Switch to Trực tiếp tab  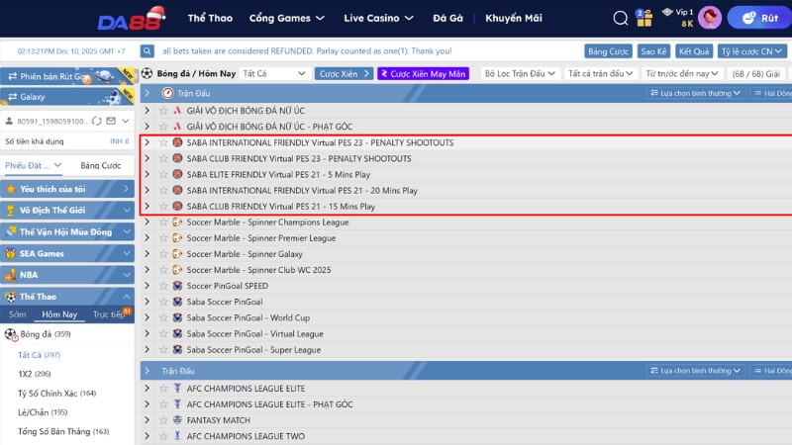point(109,314)
